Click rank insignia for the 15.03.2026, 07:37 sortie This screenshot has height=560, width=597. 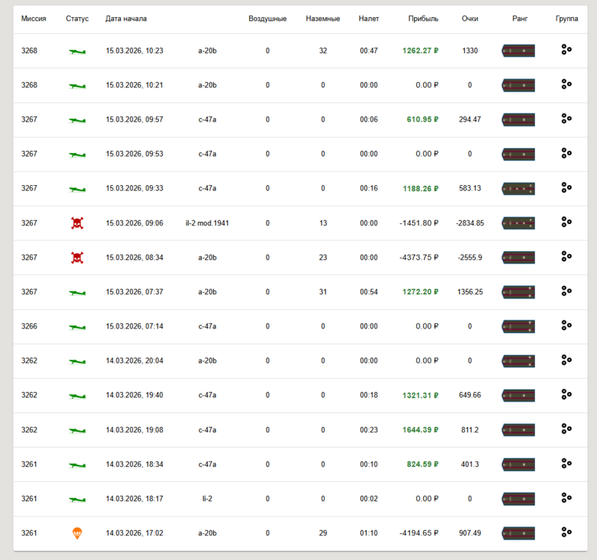pos(518,292)
